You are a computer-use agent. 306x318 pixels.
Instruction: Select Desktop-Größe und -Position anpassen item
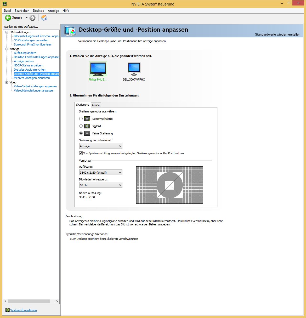pos(37,74)
